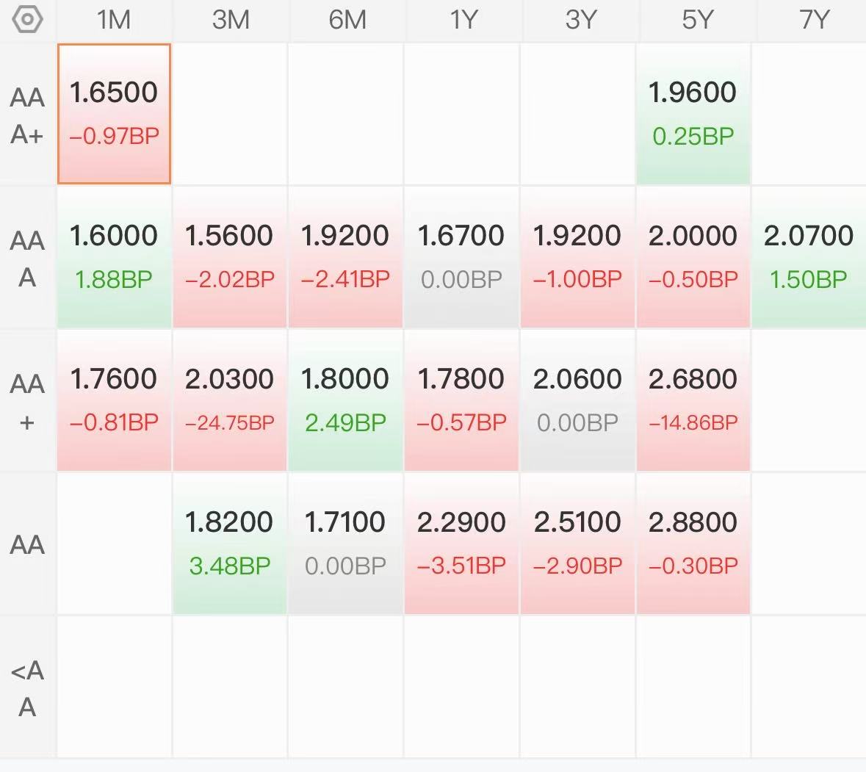The height and width of the screenshot is (772, 866).
Task: Open AAA 1Y cell showing 1.6700
Action: [x=461, y=257]
